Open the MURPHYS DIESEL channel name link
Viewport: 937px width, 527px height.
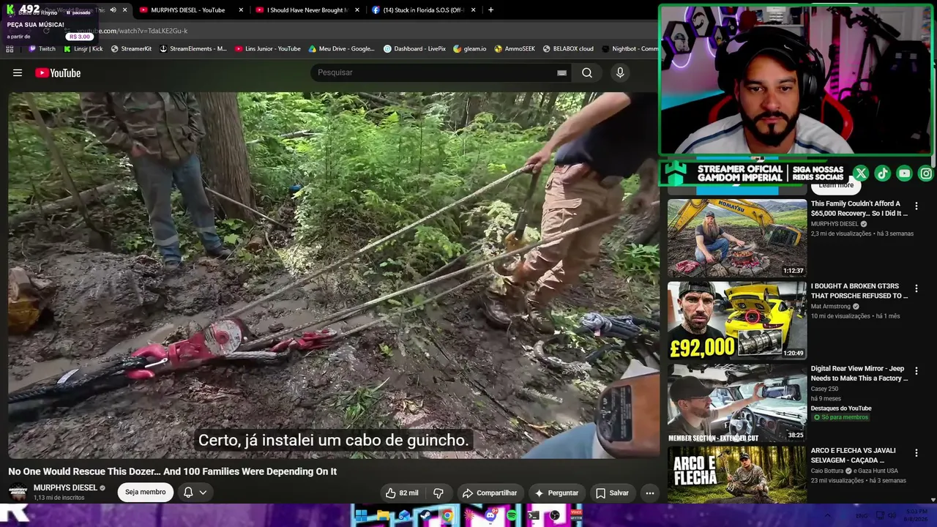click(65, 487)
